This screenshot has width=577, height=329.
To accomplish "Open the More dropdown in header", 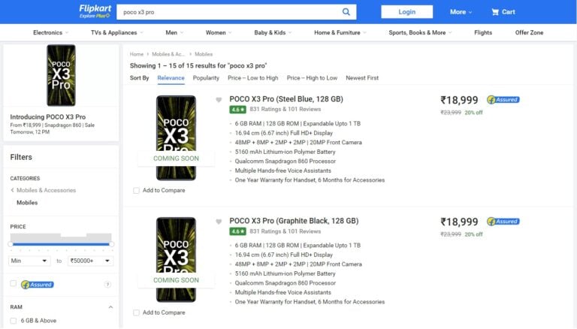I will pos(461,12).
